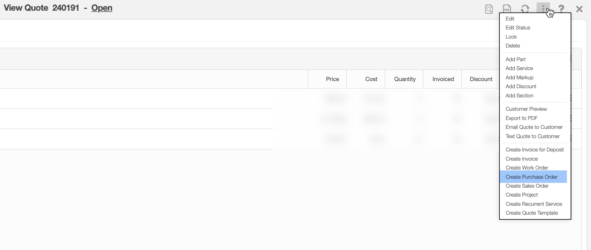The image size is (591, 250).
Task: Click the PDF export icon
Action: click(x=507, y=9)
